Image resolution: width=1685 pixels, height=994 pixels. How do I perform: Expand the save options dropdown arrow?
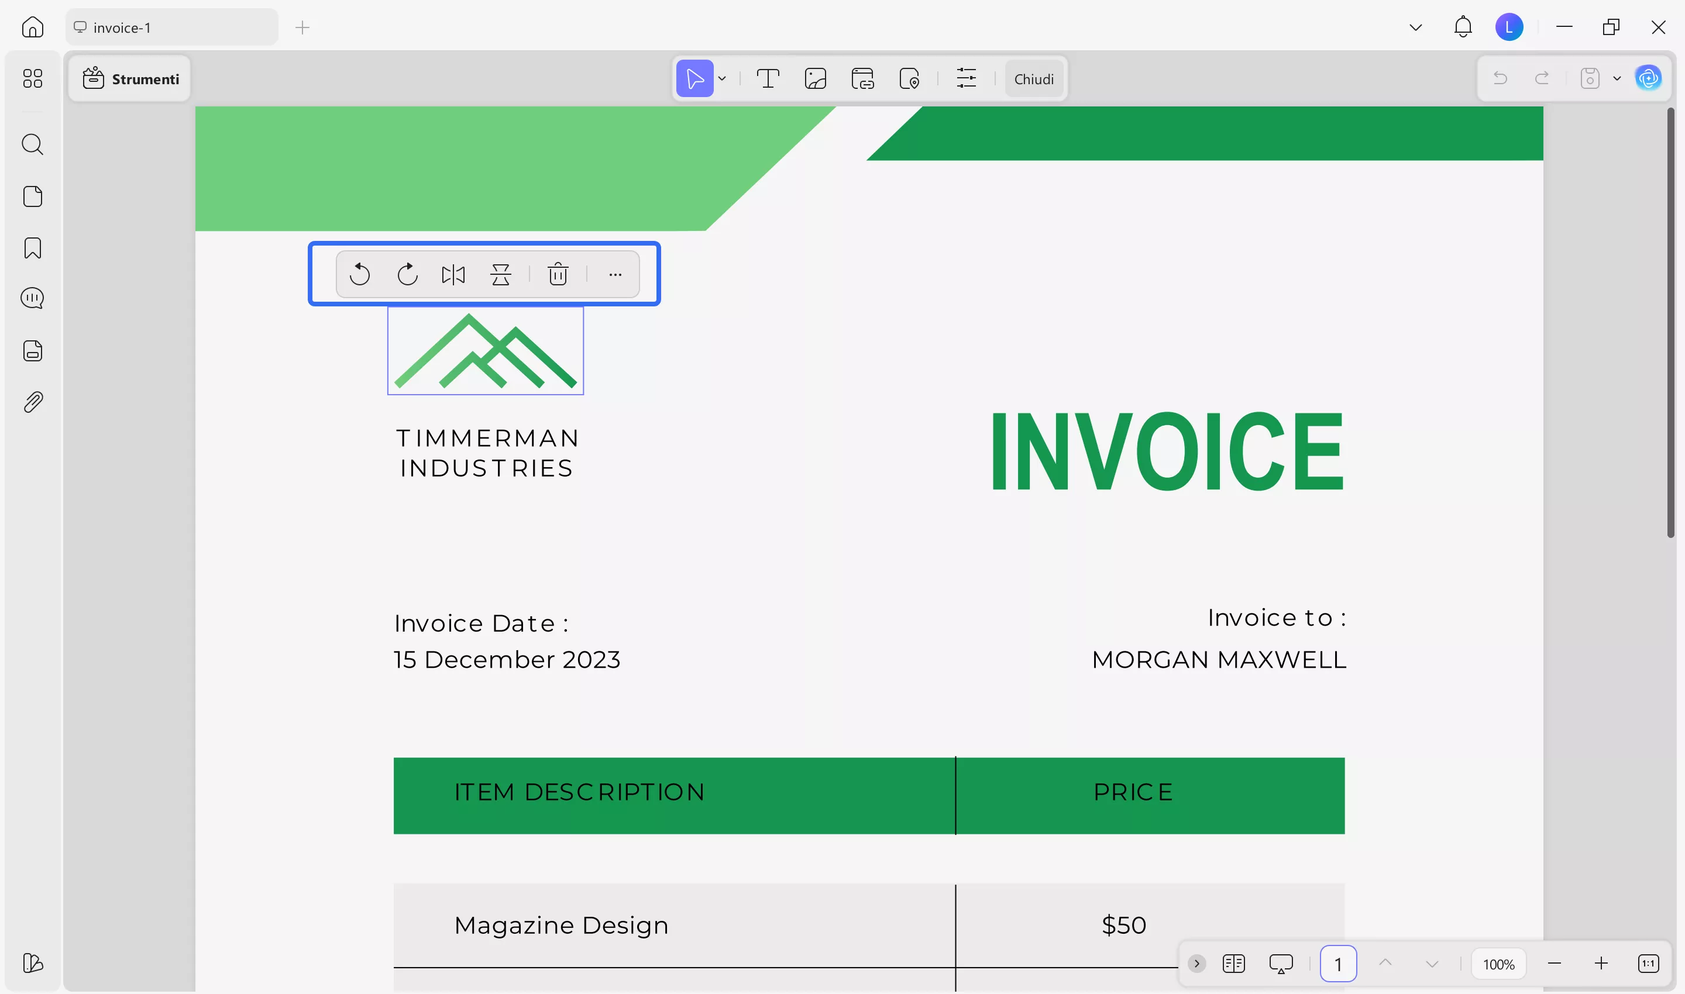tap(1617, 79)
